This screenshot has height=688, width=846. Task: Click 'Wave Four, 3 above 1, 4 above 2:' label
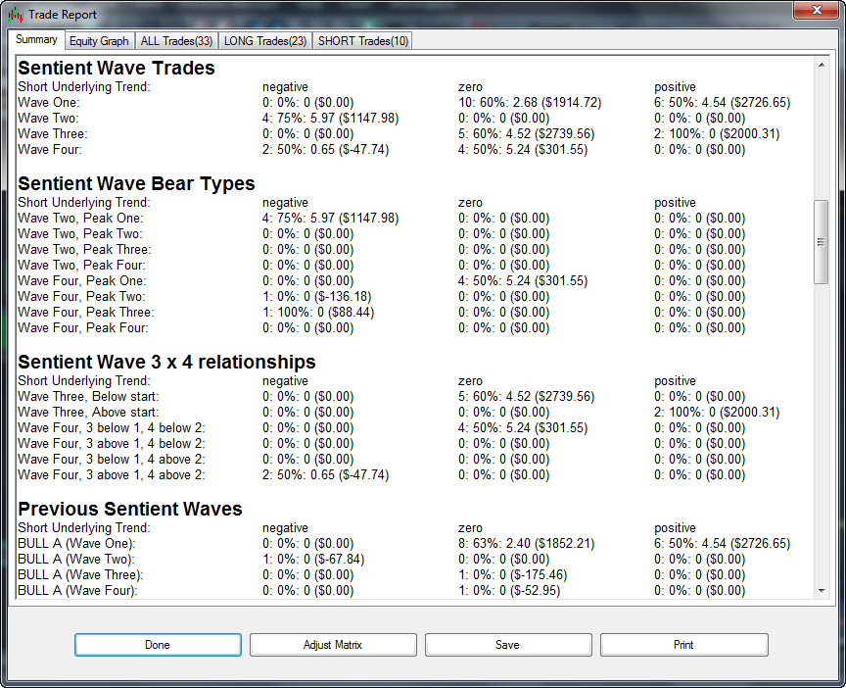(112, 474)
